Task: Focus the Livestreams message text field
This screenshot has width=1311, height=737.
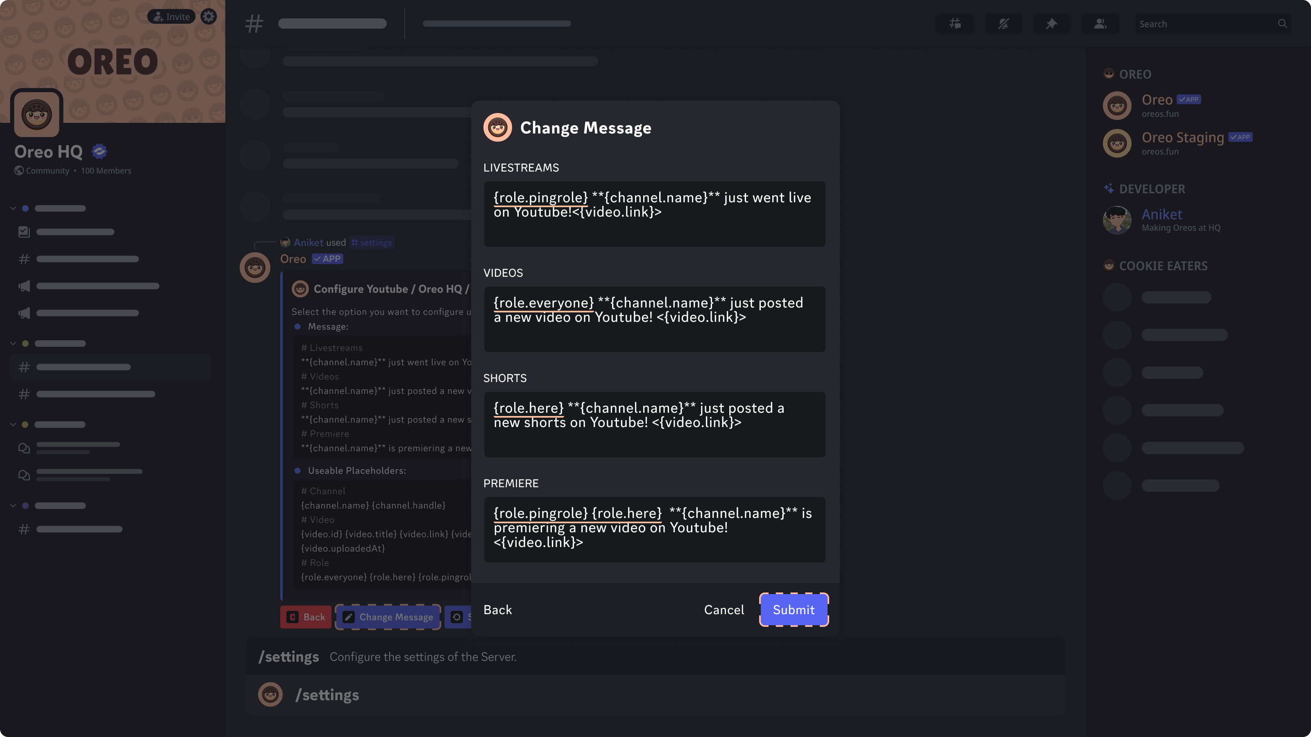Action: pos(655,214)
